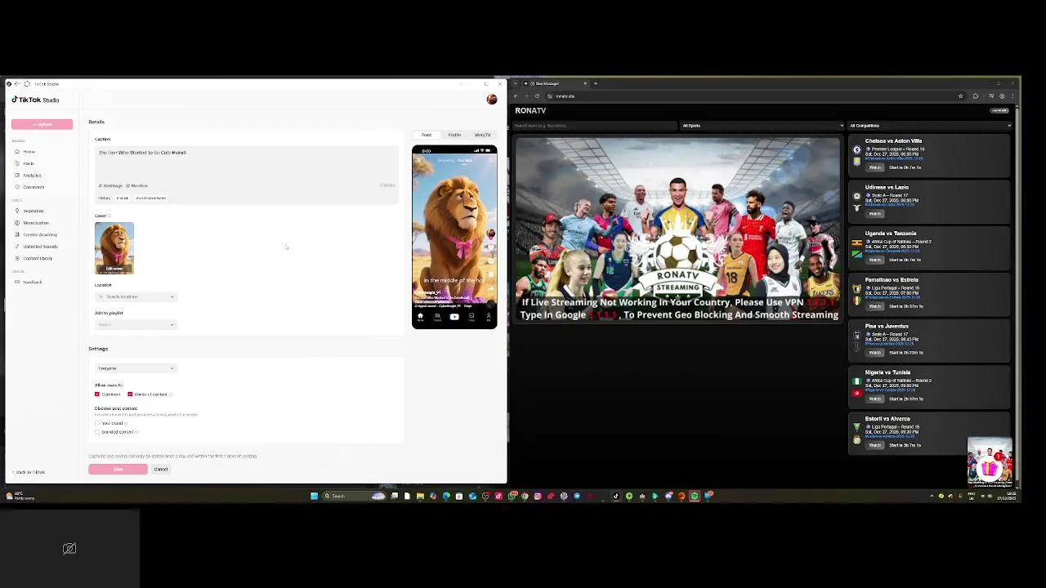This screenshot has width=1046, height=588.
Task: Open a new browser tab
Action: 596,83
